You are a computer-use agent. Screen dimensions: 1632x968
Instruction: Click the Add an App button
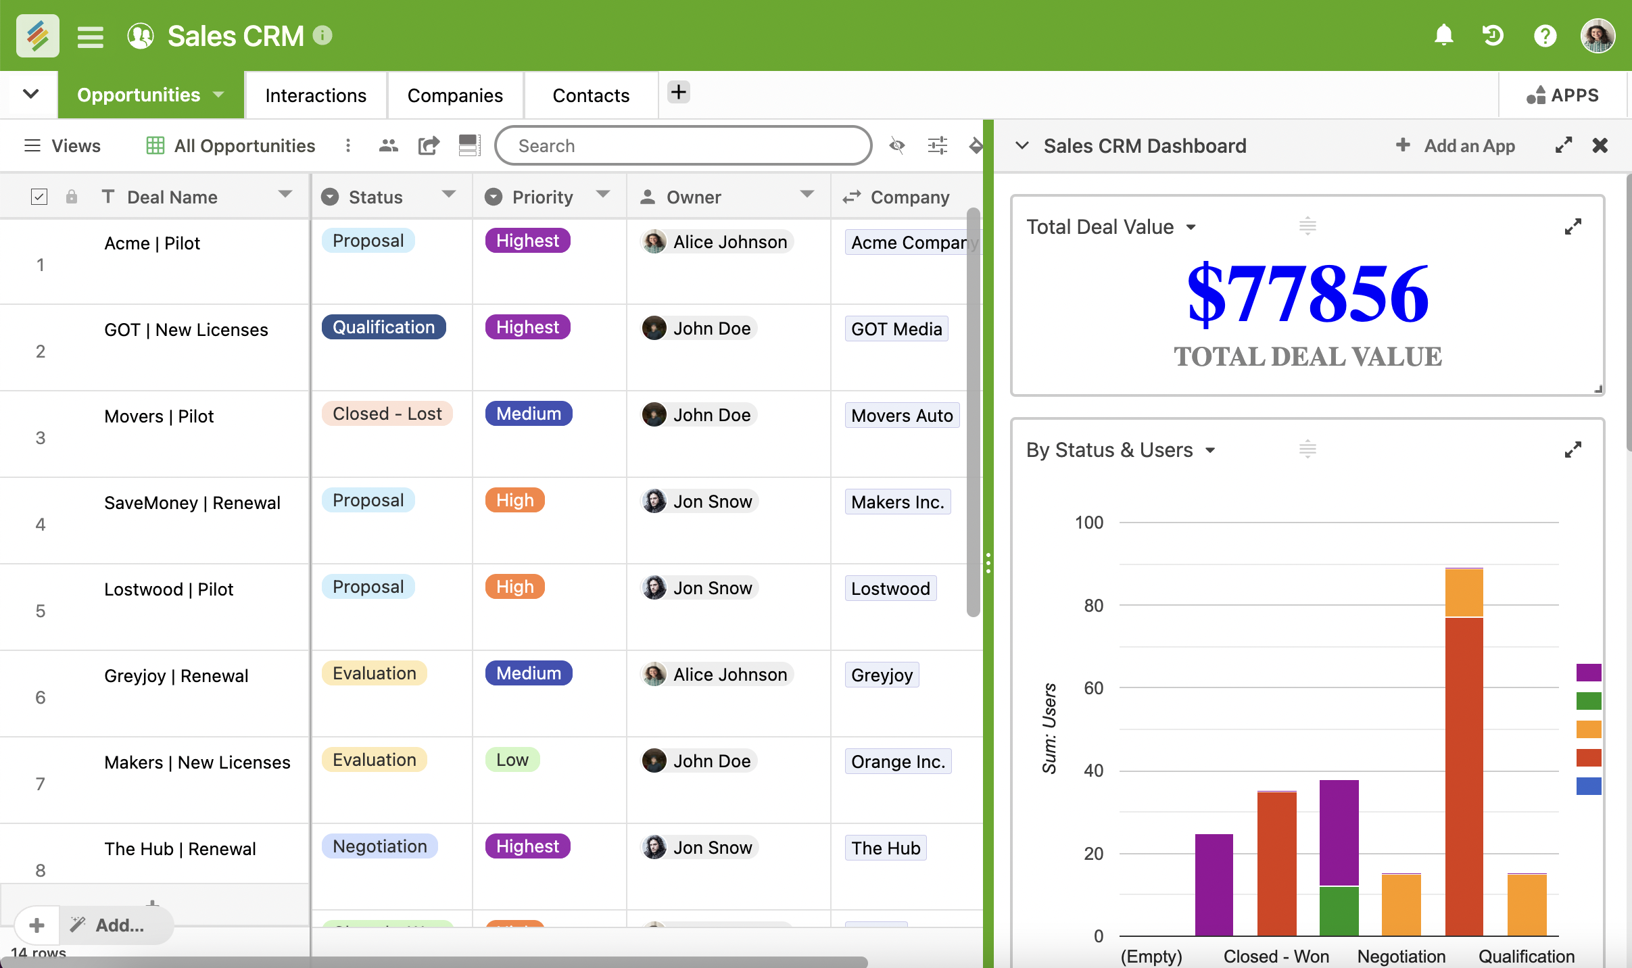tap(1454, 145)
